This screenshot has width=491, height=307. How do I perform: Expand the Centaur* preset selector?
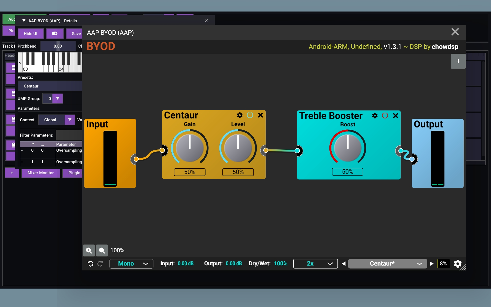pyautogui.click(x=387, y=264)
